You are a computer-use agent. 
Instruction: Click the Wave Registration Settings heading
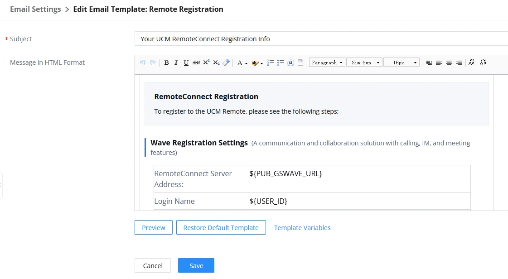(199, 143)
